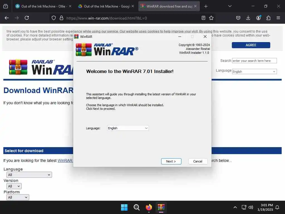Open the latest WinRAR link
285x214 pixels.
click(65, 160)
